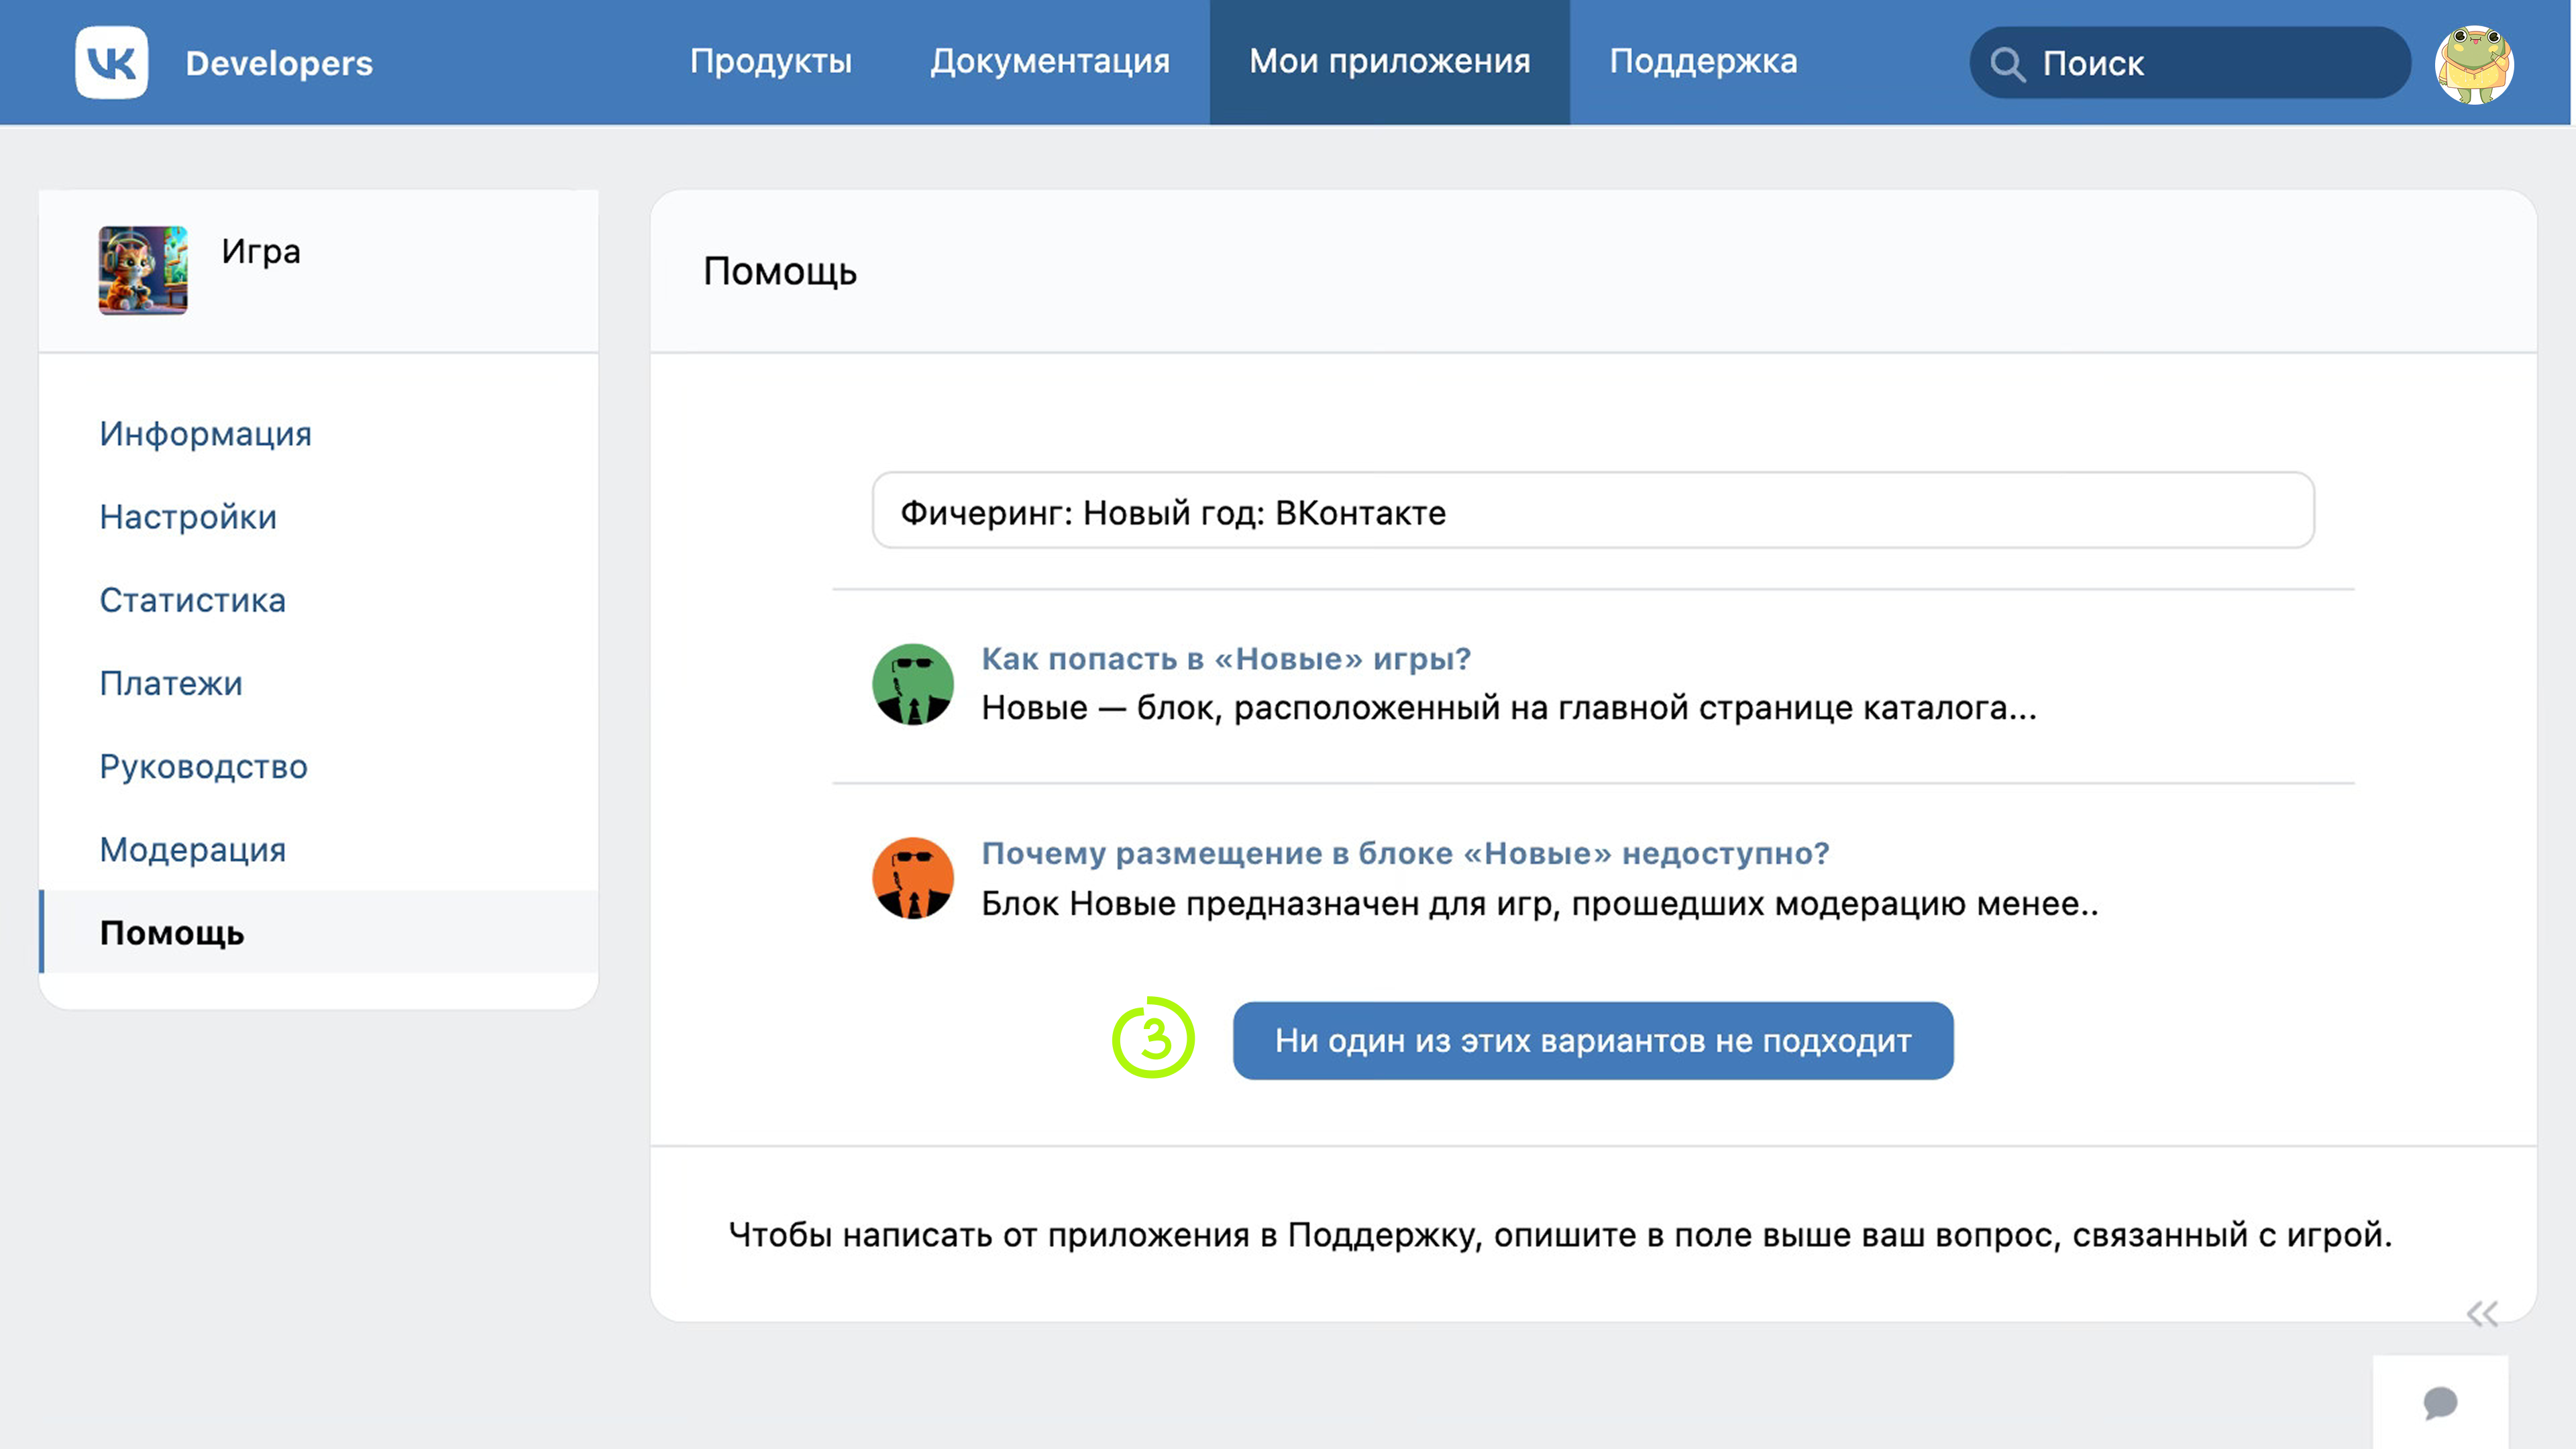Click the green circled number 3 marker
The height and width of the screenshot is (1449, 2576).
[x=1155, y=1040]
